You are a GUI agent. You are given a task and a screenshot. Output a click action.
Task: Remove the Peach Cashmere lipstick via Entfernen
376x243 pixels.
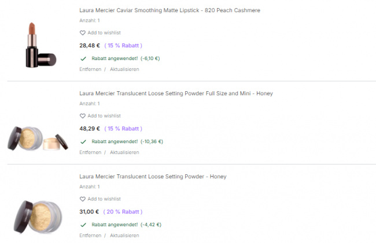point(90,69)
